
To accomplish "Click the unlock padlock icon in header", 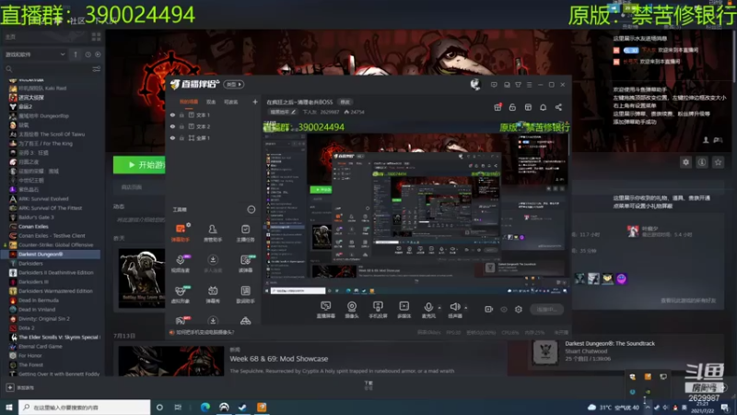I will pos(512,107).
